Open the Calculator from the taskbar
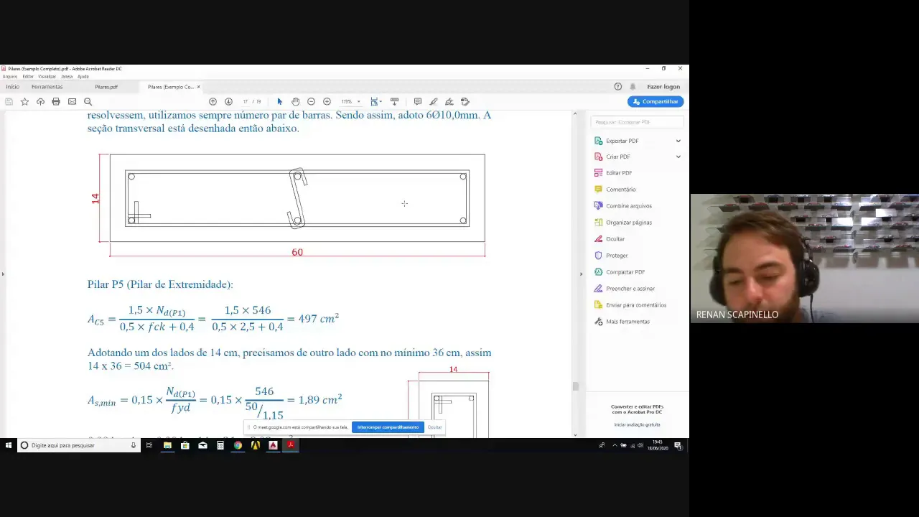919x517 pixels. [x=220, y=445]
